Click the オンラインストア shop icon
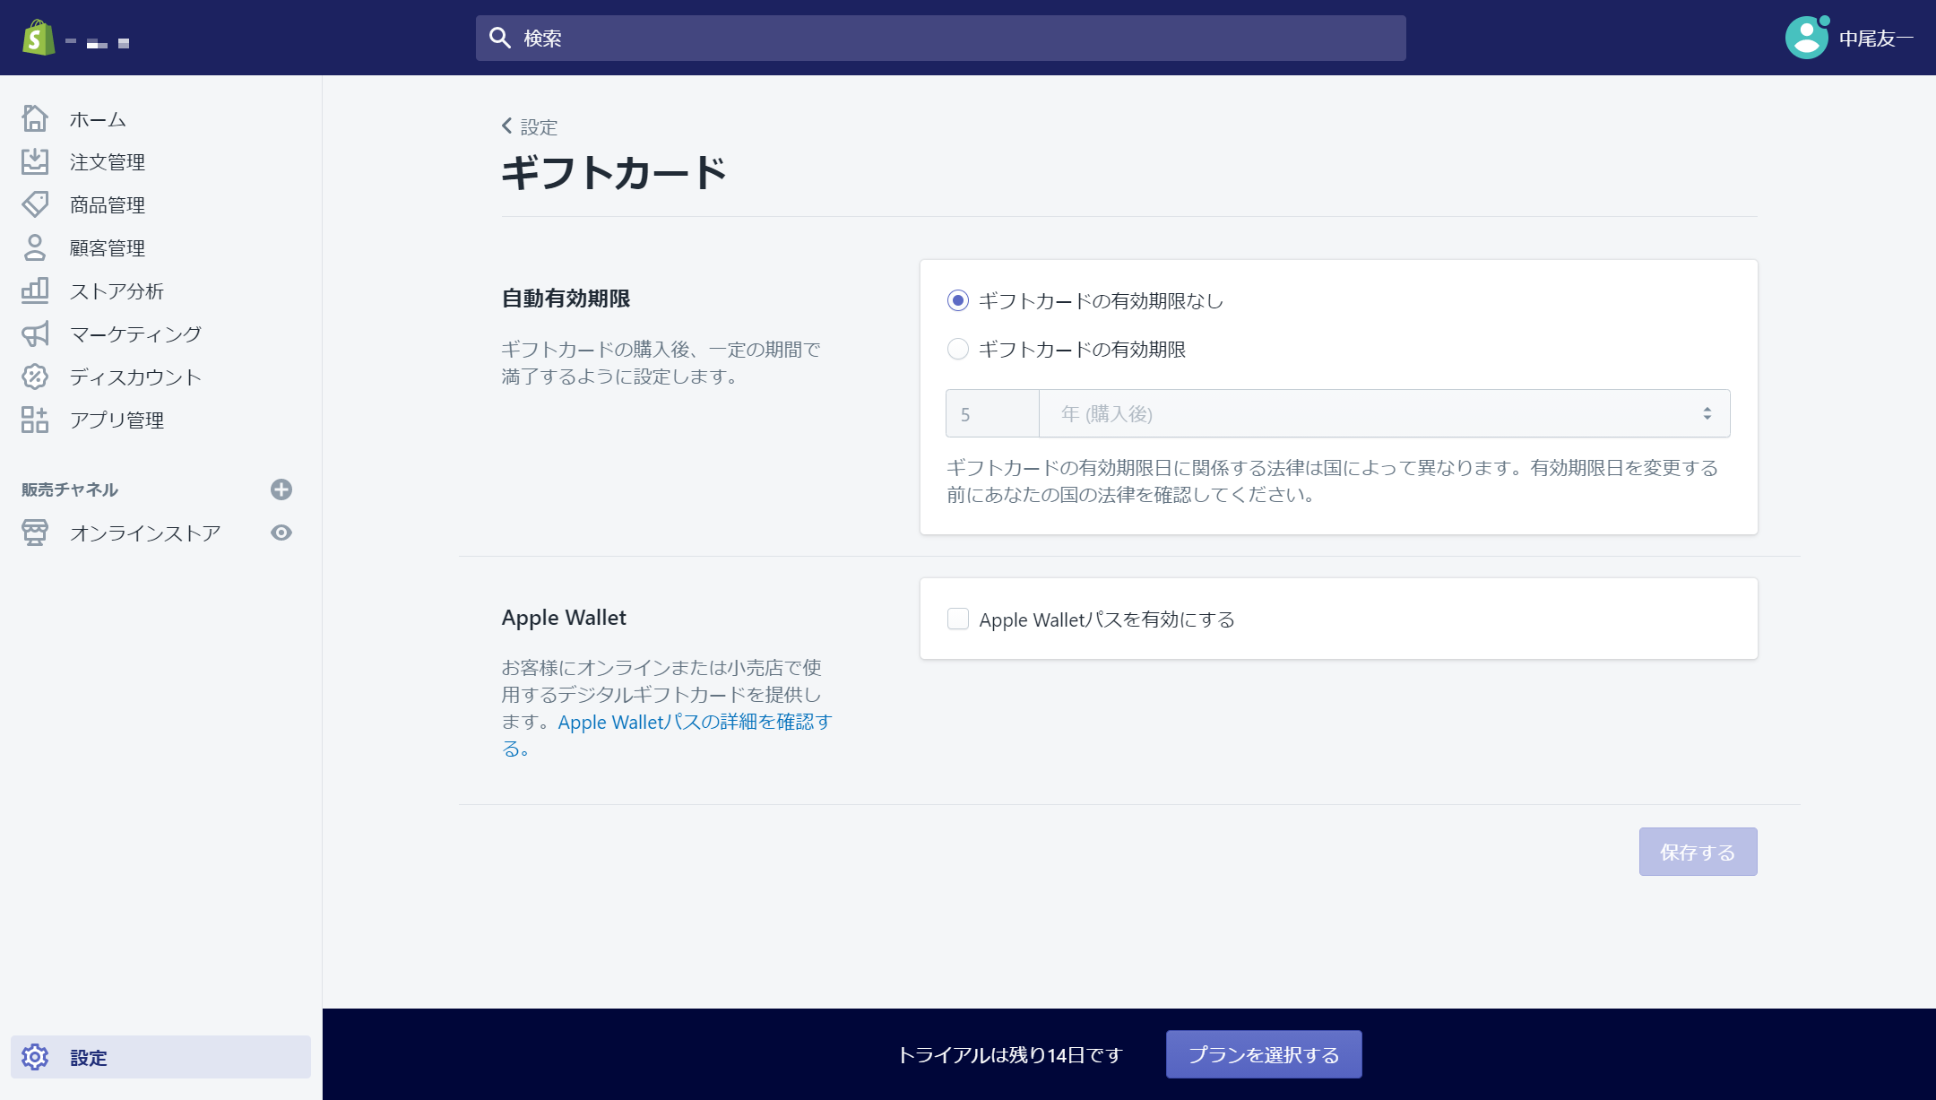This screenshot has width=1936, height=1100. pyautogui.click(x=35, y=533)
